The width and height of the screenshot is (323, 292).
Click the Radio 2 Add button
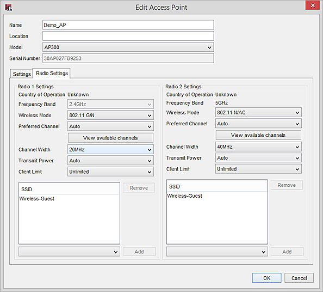287,252
